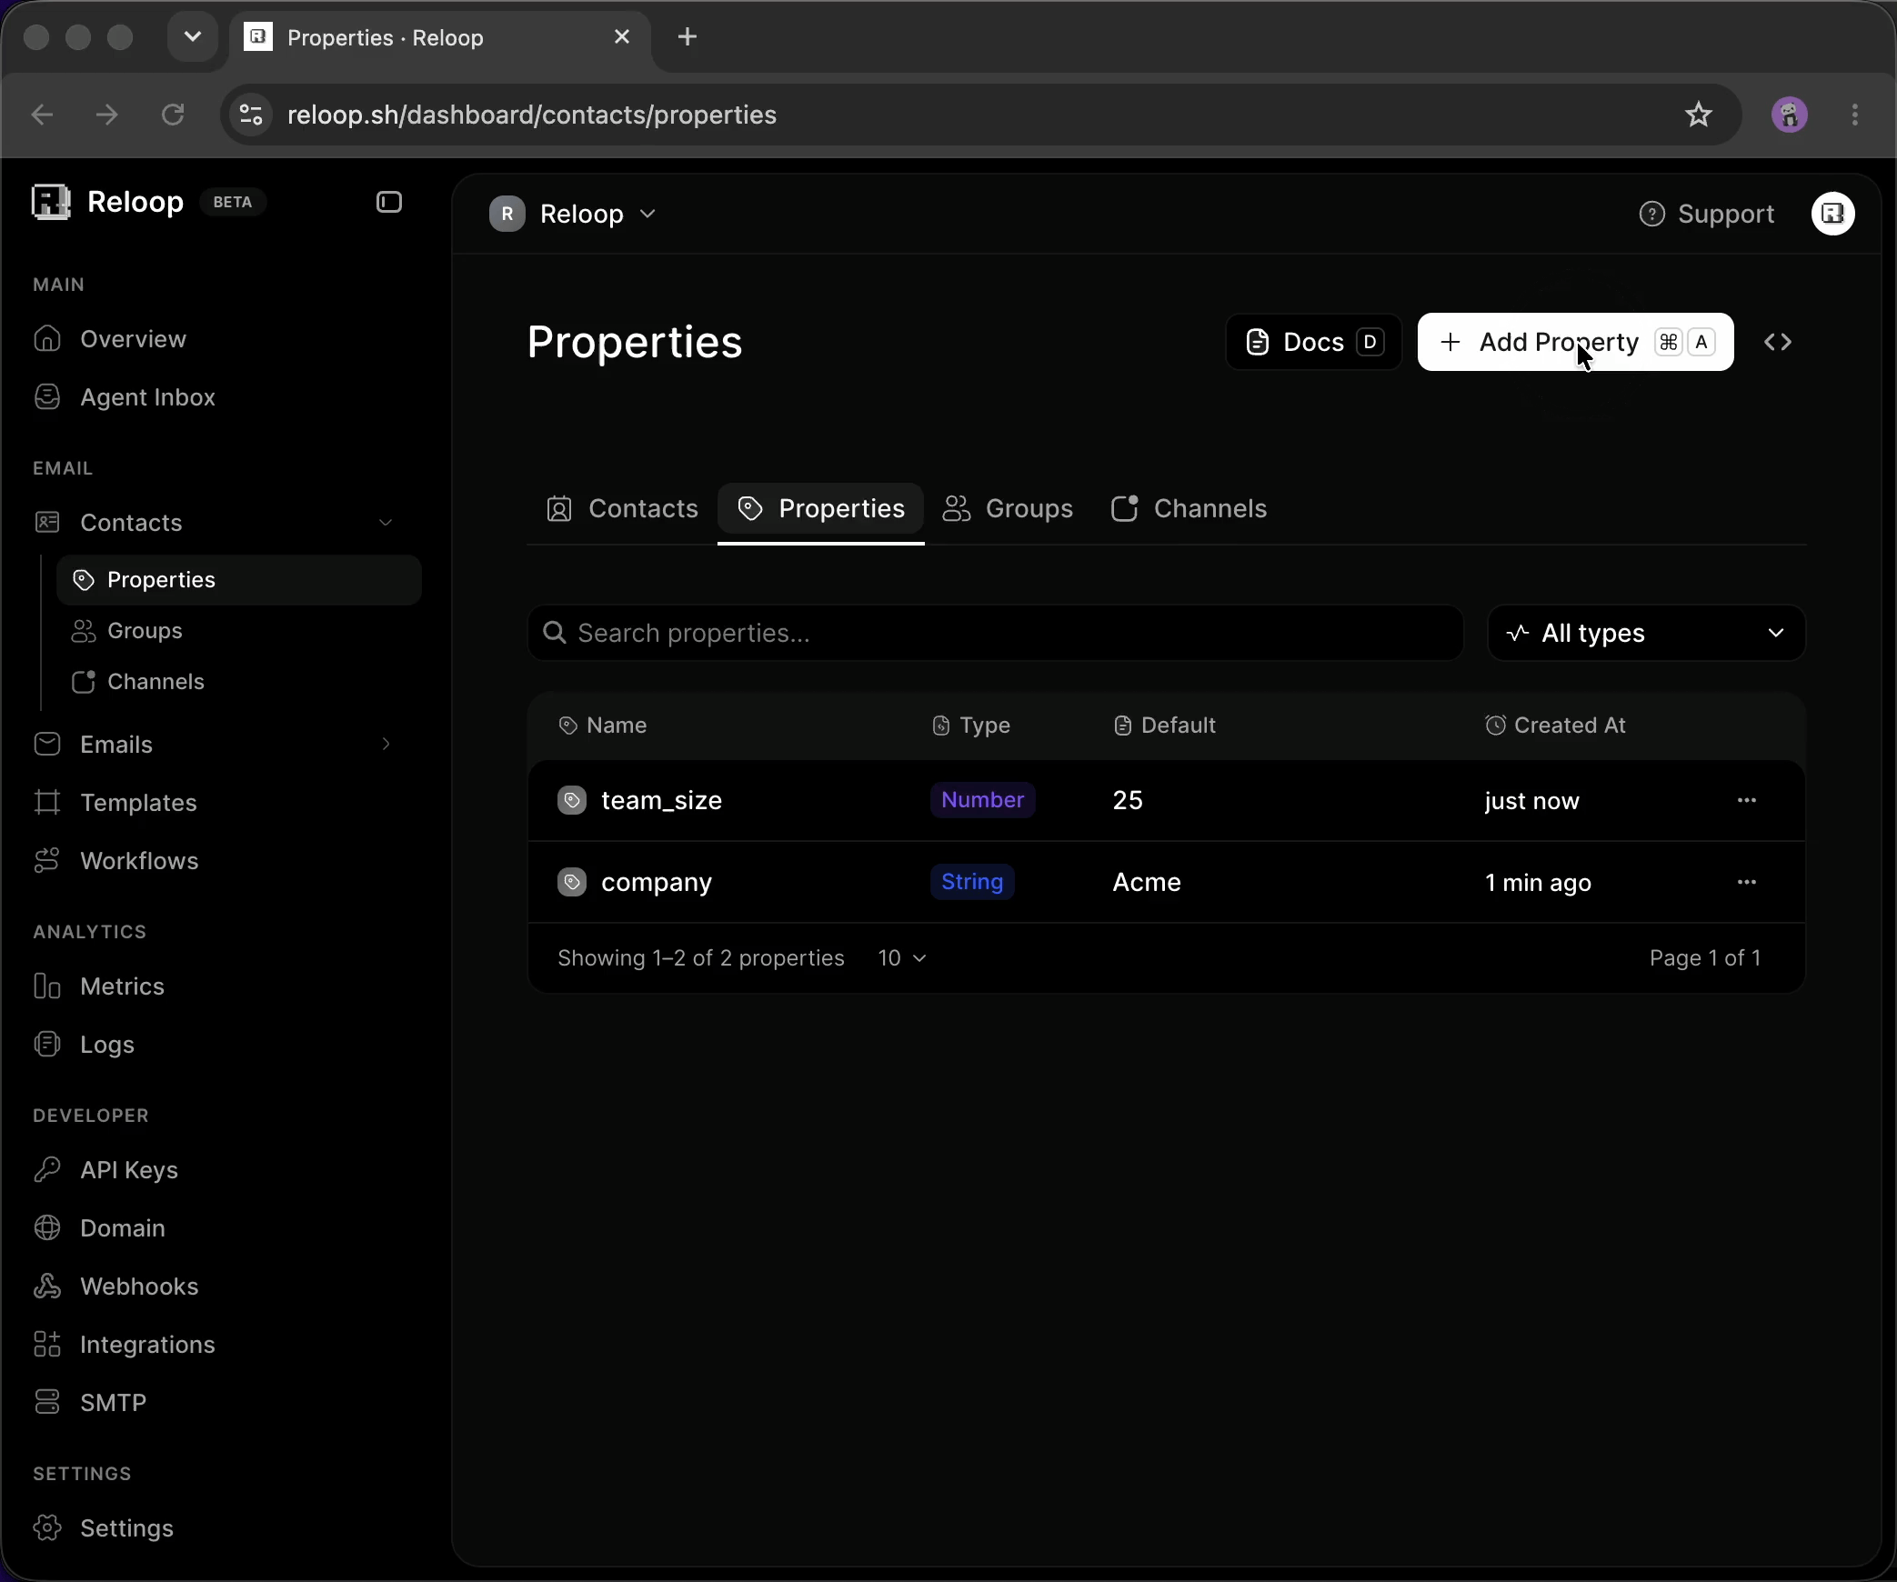Open the browser profile avatar
1897x1582 pixels.
point(1790,115)
